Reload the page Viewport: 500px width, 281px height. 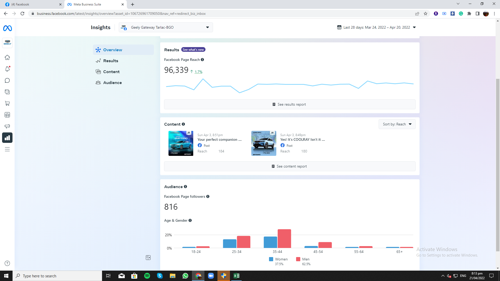(x=22, y=14)
